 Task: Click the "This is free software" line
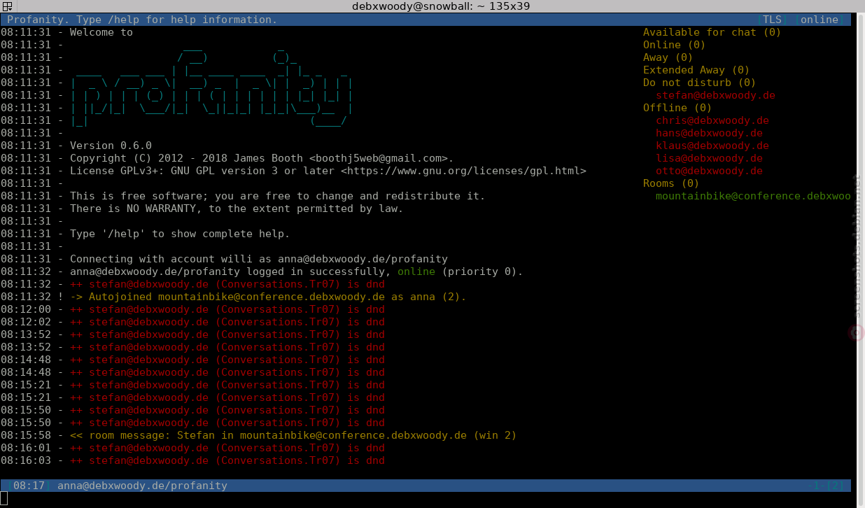pyautogui.click(x=277, y=196)
